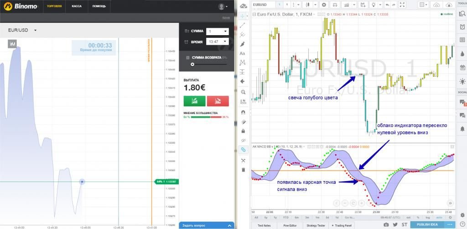Click the create alert icon
The image size is (467, 229).
click(x=363, y=5)
